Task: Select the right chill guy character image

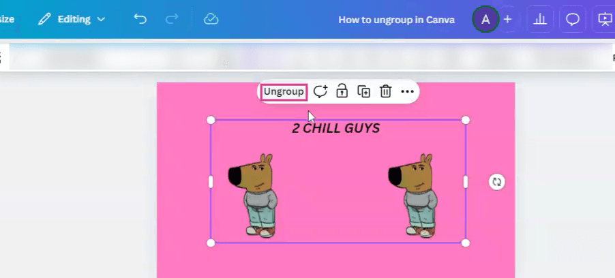Action: [x=413, y=196]
